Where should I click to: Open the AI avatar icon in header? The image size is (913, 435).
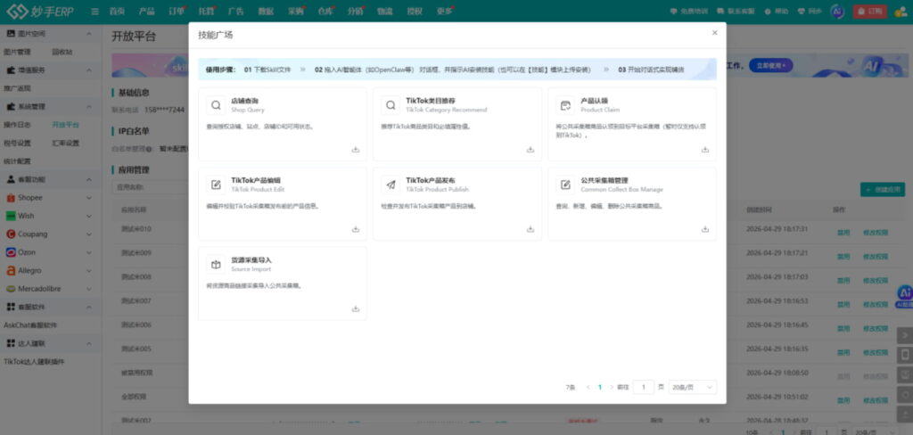pyautogui.click(x=837, y=11)
